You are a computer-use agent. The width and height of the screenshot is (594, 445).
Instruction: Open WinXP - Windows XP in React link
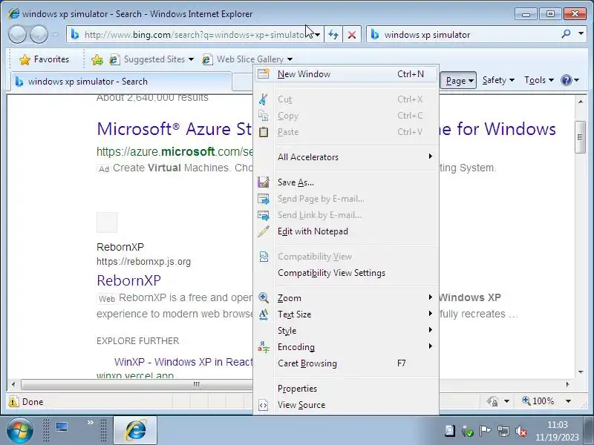pyautogui.click(x=183, y=362)
